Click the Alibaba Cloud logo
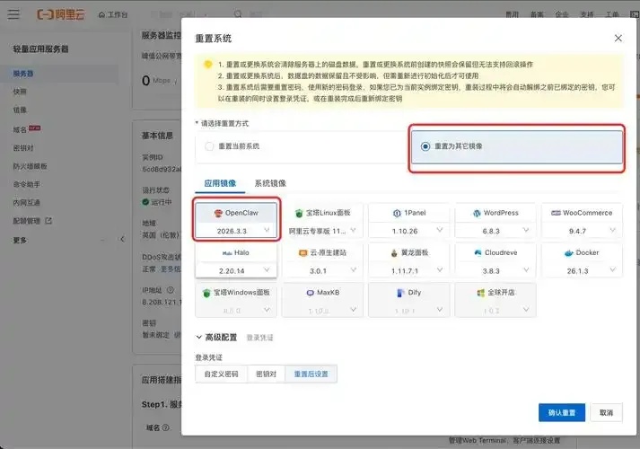640x449 pixels. (x=61, y=14)
